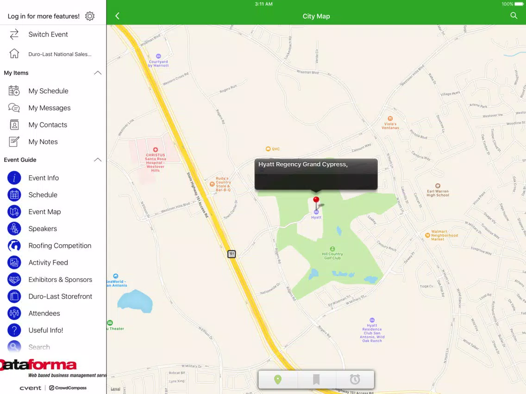Open the Useful Info! entry
The width and height of the screenshot is (526, 394).
(53, 330)
